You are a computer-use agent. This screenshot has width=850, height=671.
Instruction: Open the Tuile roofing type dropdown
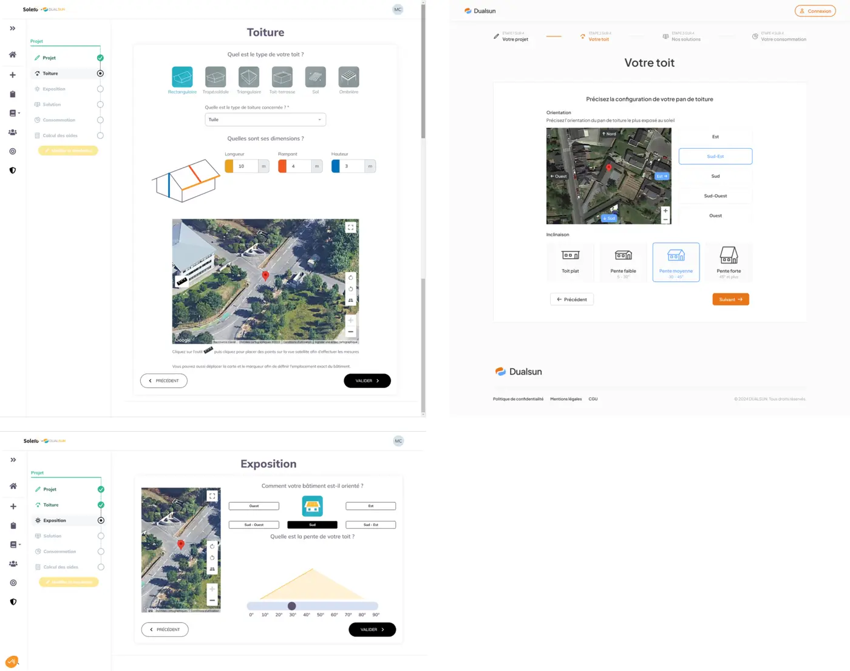click(x=265, y=120)
